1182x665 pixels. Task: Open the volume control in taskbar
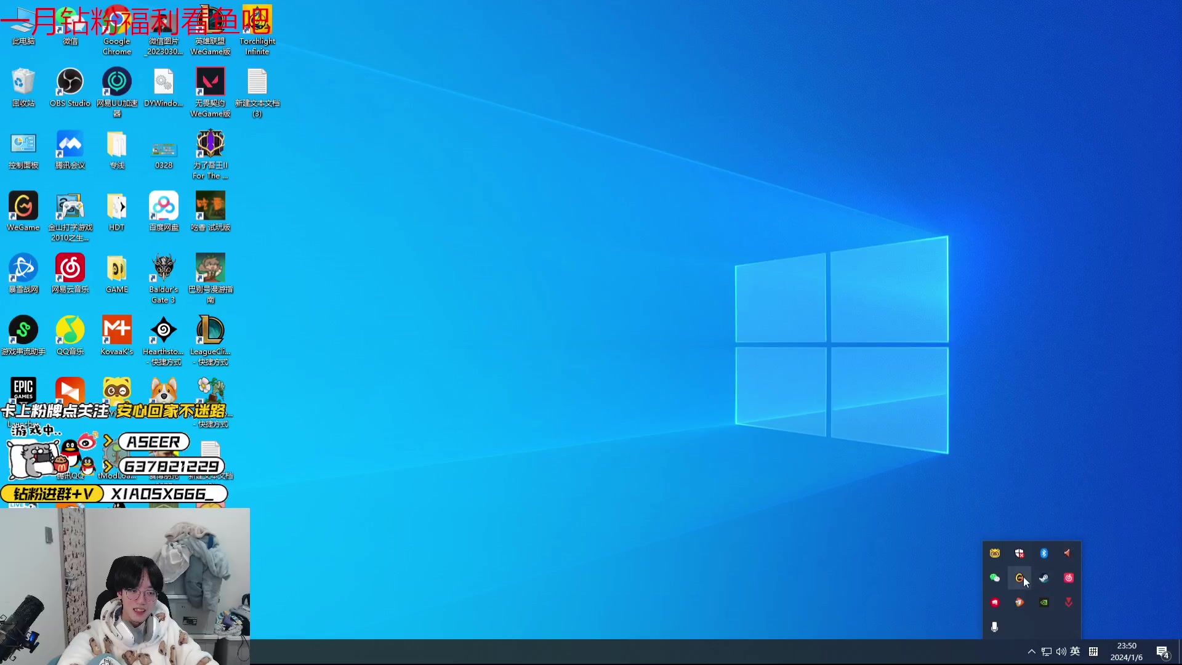pos(1061,651)
